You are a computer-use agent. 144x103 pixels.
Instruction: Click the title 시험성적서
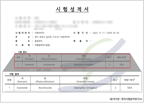(x=72, y=9)
